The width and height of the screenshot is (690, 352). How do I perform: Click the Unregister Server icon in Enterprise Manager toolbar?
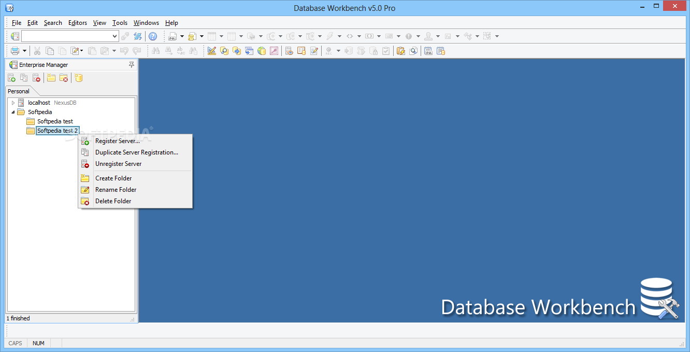click(36, 78)
